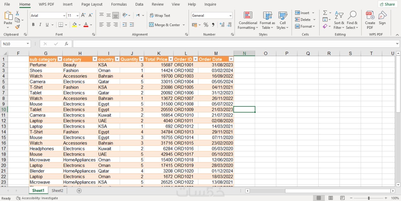The image size is (401, 201).
Task: Open Conditional Formatting
Action: click(x=248, y=20)
